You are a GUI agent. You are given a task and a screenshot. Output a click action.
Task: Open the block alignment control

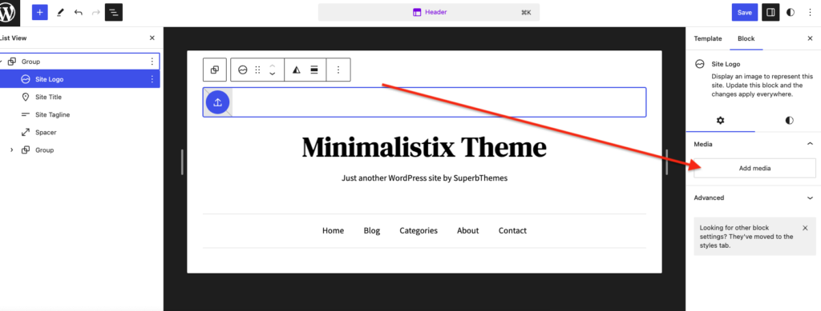point(314,70)
